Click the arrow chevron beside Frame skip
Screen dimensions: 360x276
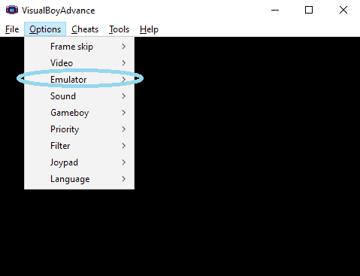[x=124, y=47]
